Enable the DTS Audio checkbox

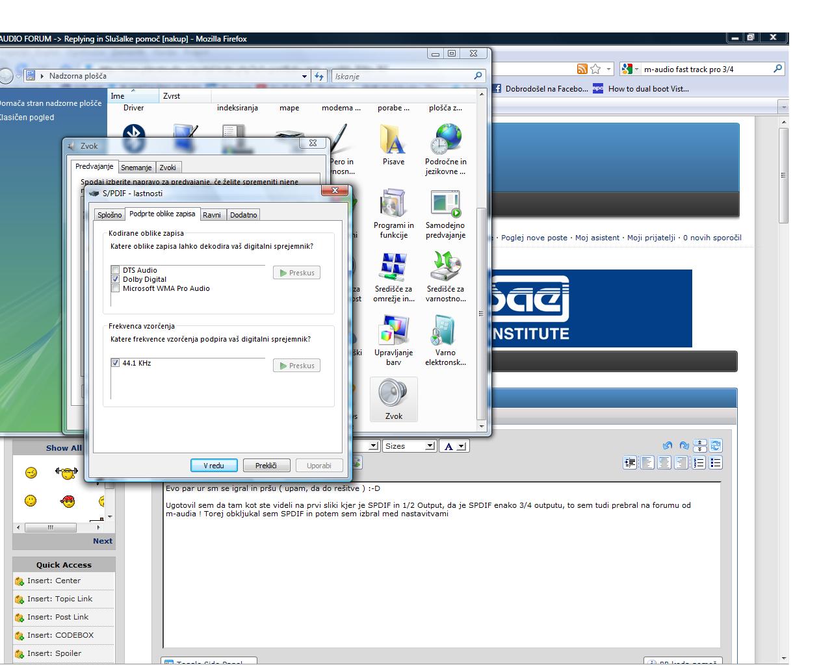coord(115,270)
